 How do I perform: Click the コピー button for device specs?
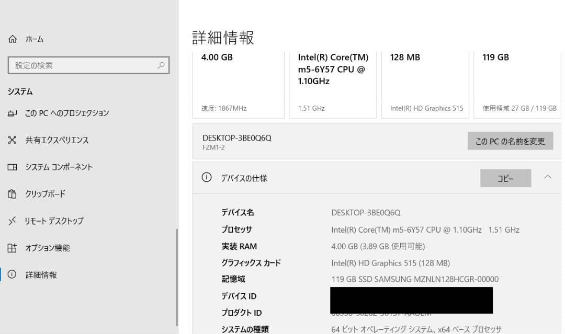click(505, 178)
